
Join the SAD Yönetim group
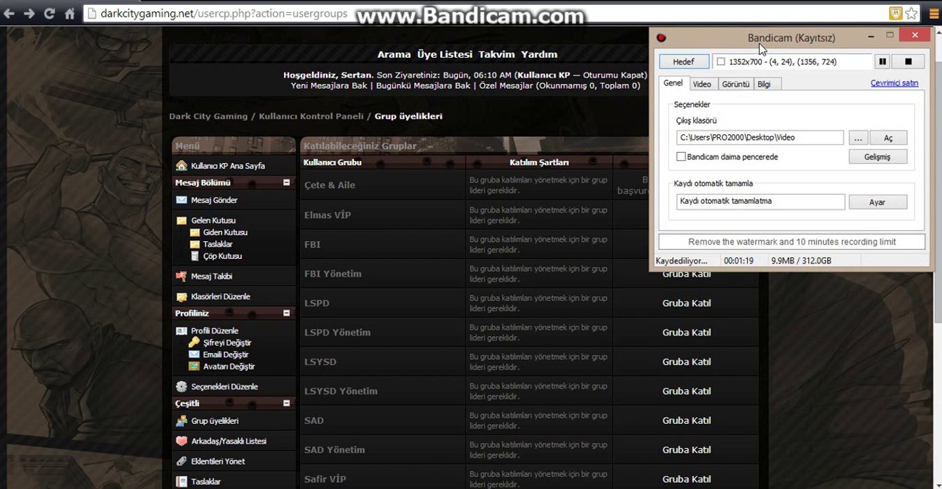[687, 450]
